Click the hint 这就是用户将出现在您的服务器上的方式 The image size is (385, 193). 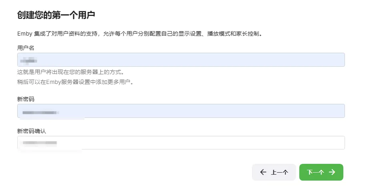point(70,72)
